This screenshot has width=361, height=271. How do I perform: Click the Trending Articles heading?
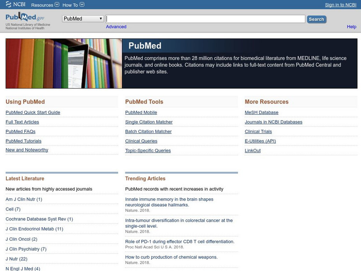click(x=145, y=178)
